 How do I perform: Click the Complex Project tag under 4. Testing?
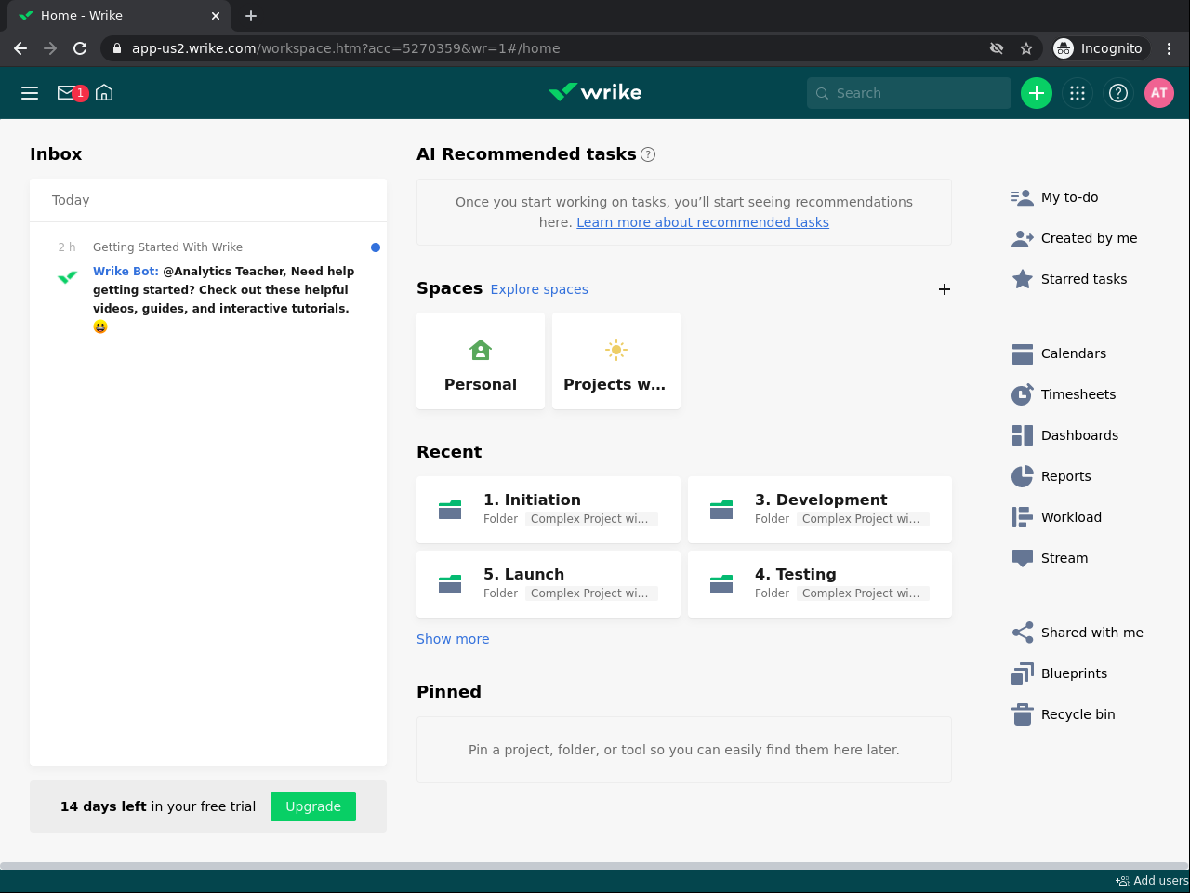pos(863,593)
